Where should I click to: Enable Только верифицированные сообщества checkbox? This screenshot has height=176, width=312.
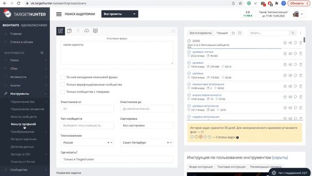(63, 85)
